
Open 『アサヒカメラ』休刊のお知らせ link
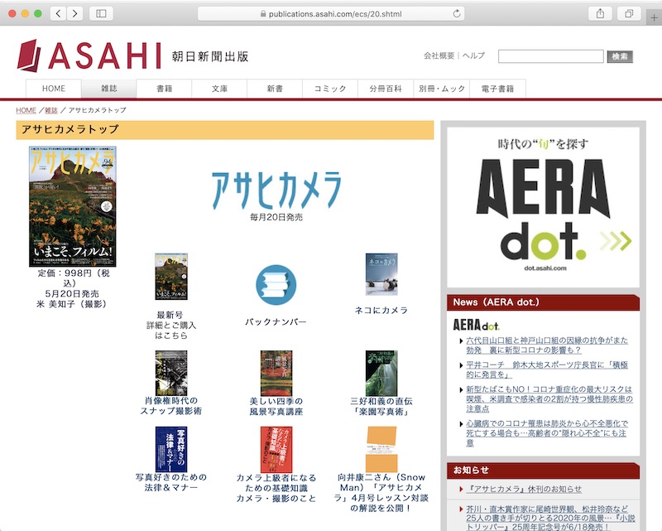coord(524,489)
